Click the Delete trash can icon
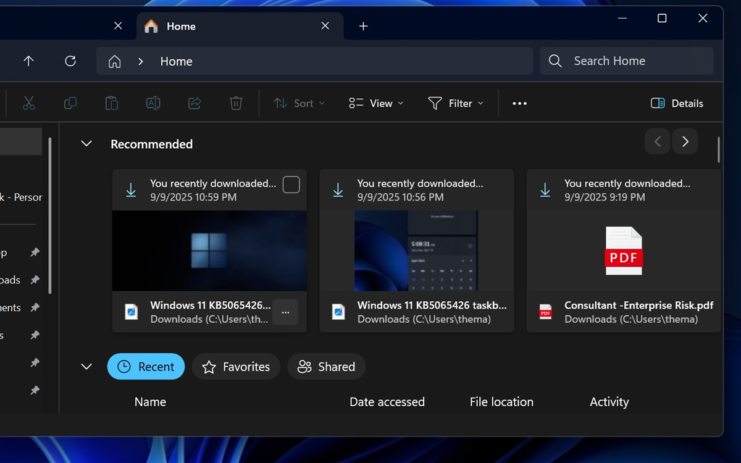 (236, 103)
